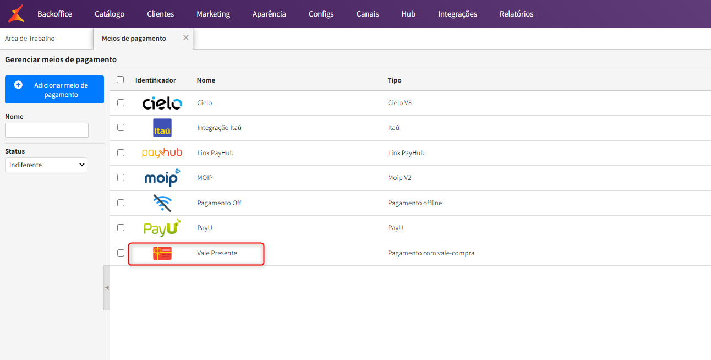Open the PayU payment method name
The image size is (711, 360).
point(205,228)
